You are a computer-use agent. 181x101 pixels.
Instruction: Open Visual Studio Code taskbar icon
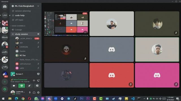pyautogui.click(x=133, y=98)
